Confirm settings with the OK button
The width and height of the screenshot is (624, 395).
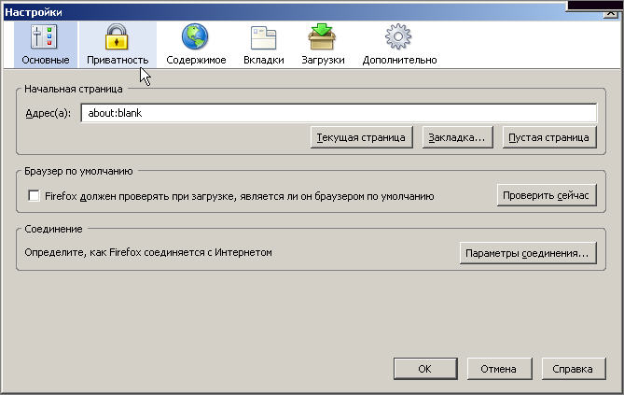(425, 369)
